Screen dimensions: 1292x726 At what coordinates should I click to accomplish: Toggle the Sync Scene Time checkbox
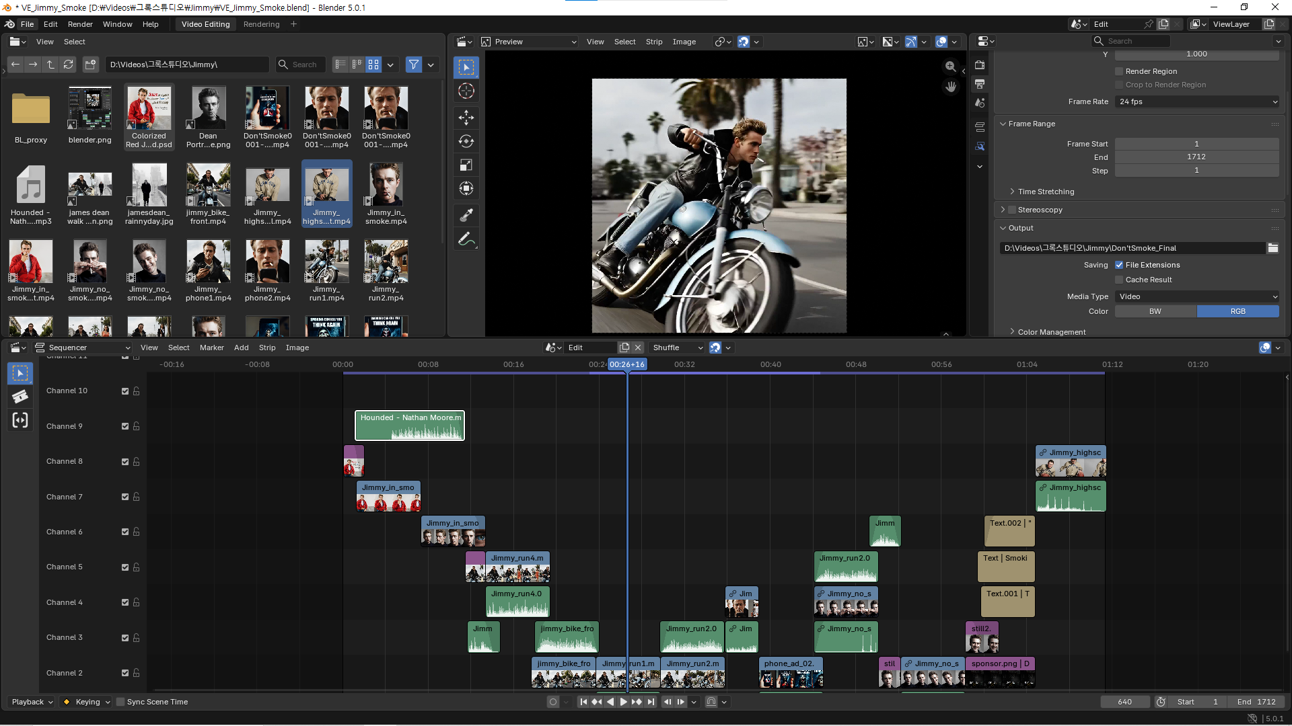[120, 702]
